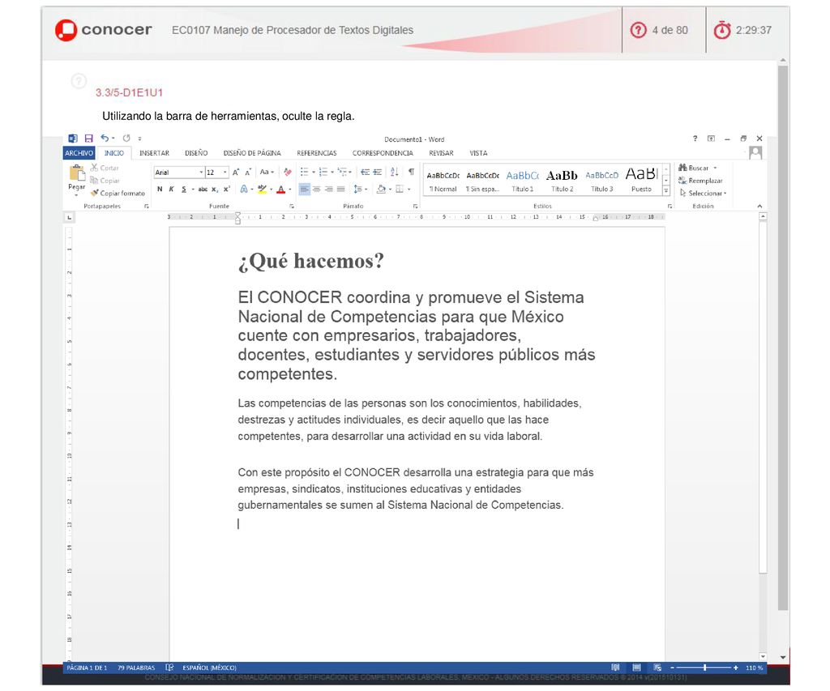
Task: Toggle show paragraph marks pilcrow
Action: [411, 172]
